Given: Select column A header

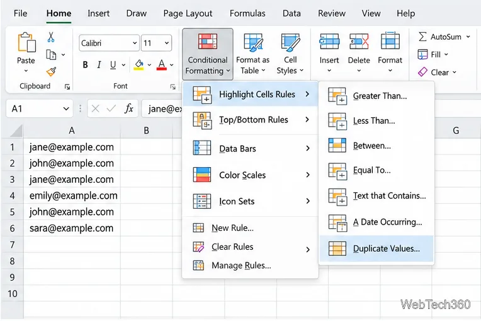Looking at the screenshot, I should (x=72, y=131).
